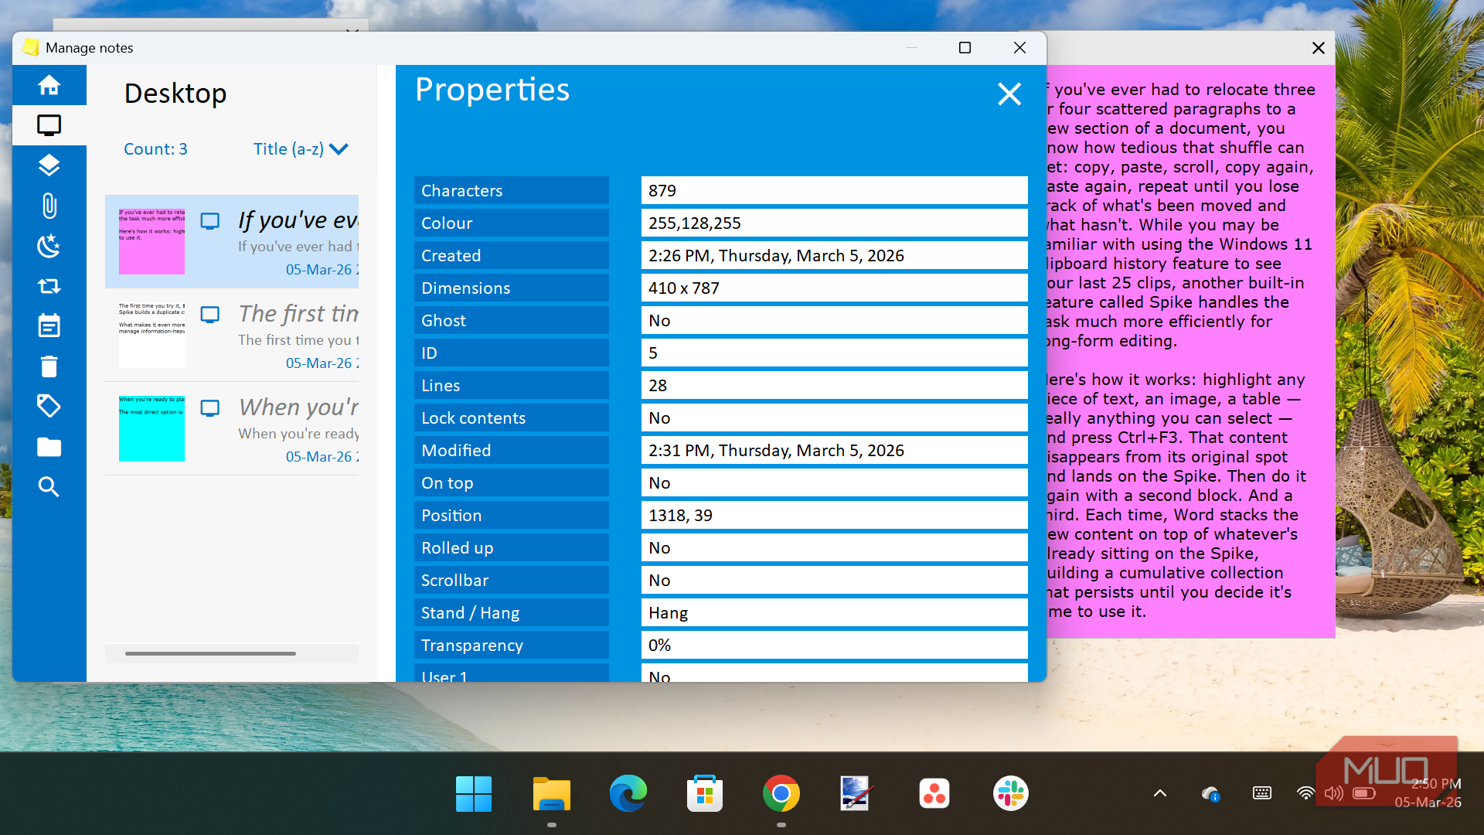Click the Ghost property label
The height and width of the screenshot is (835, 1484).
[x=511, y=321]
